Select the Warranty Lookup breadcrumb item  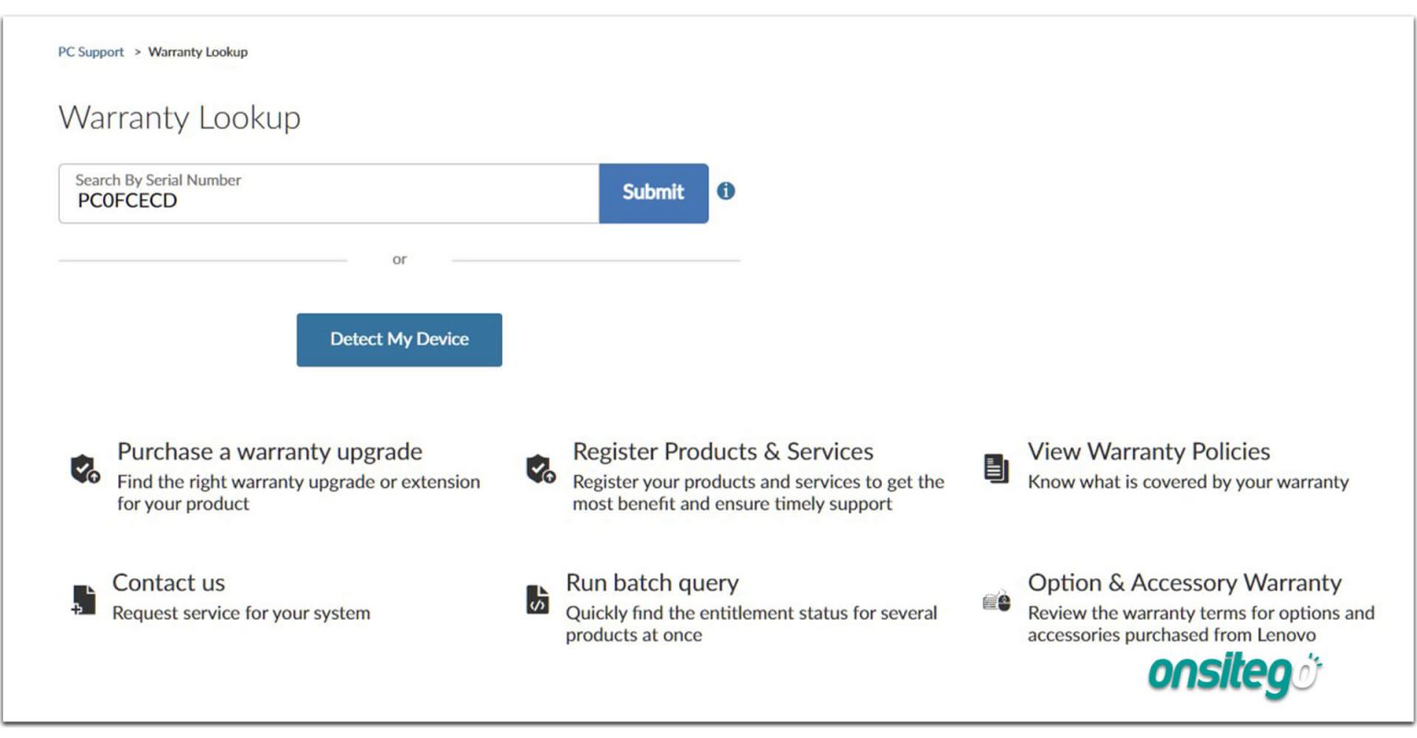[x=197, y=52]
